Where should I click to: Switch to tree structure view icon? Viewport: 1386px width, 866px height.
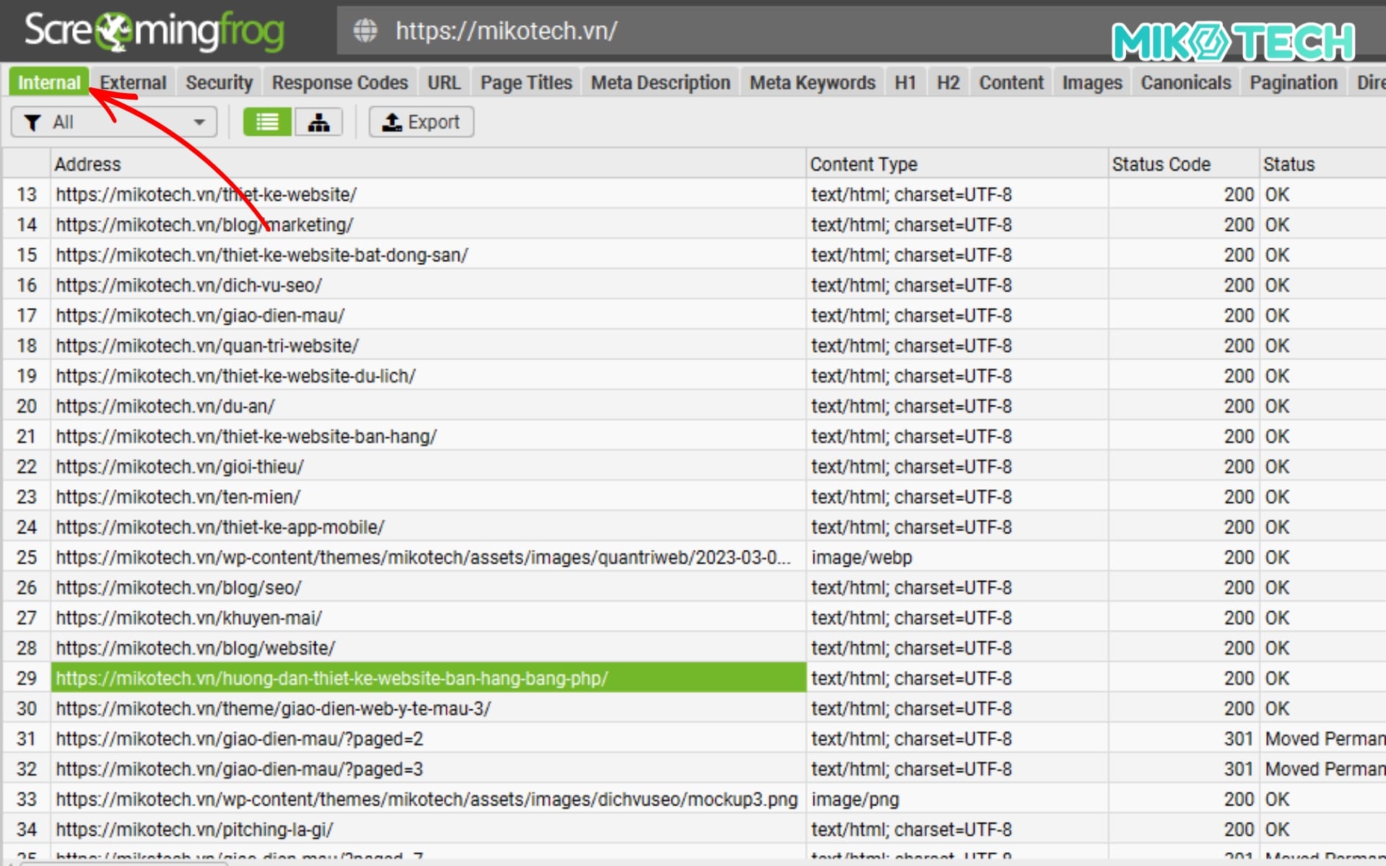coord(318,122)
